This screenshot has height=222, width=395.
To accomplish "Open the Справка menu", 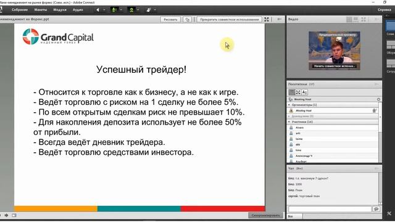I will [x=384, y=10].
